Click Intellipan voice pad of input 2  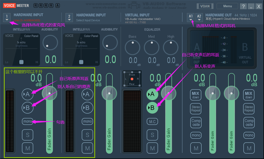pyautogui.click(x=81, y=49)
